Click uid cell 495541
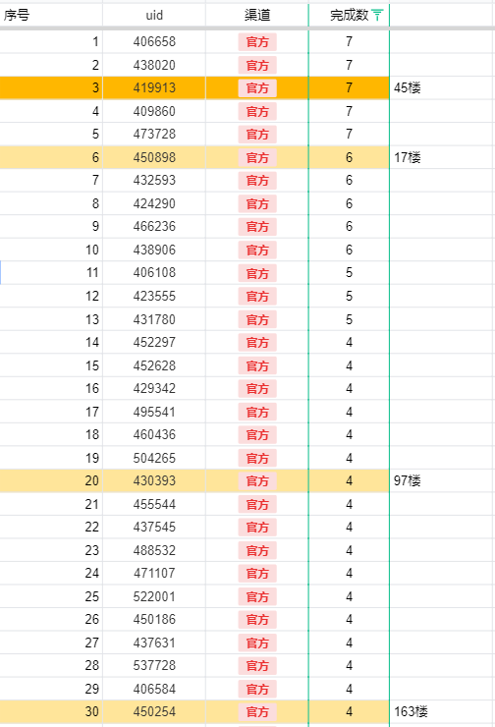 coord(154,412)
